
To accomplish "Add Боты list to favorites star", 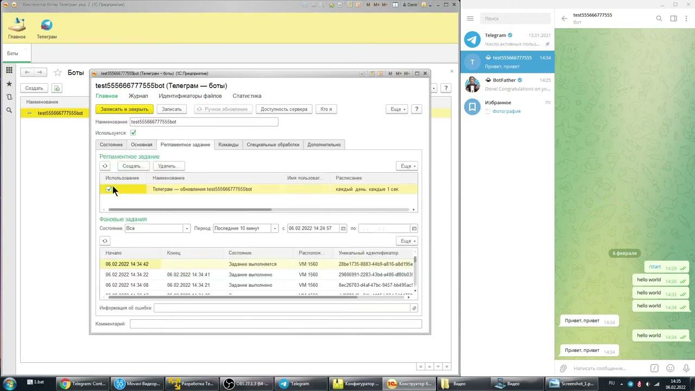I will click(x=56, y=72).
